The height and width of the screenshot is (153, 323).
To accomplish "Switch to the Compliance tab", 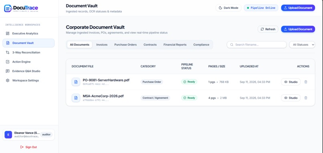I will (201, 45).
